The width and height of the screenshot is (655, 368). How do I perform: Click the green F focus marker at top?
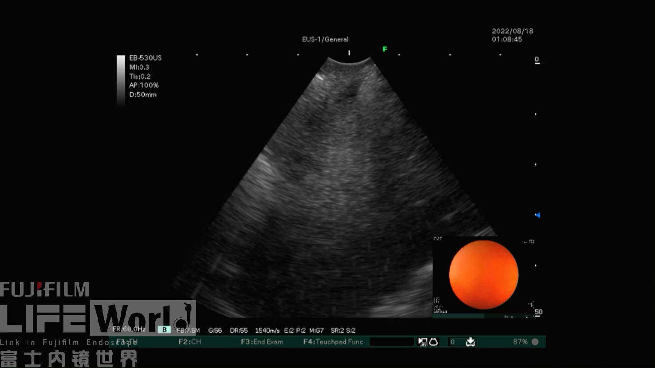click(x=385, y=49)
